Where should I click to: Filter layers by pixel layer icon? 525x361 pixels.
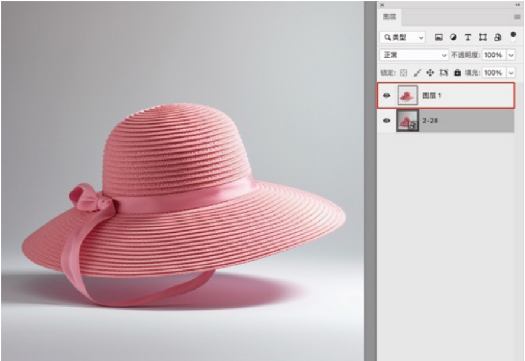[439, 37]
